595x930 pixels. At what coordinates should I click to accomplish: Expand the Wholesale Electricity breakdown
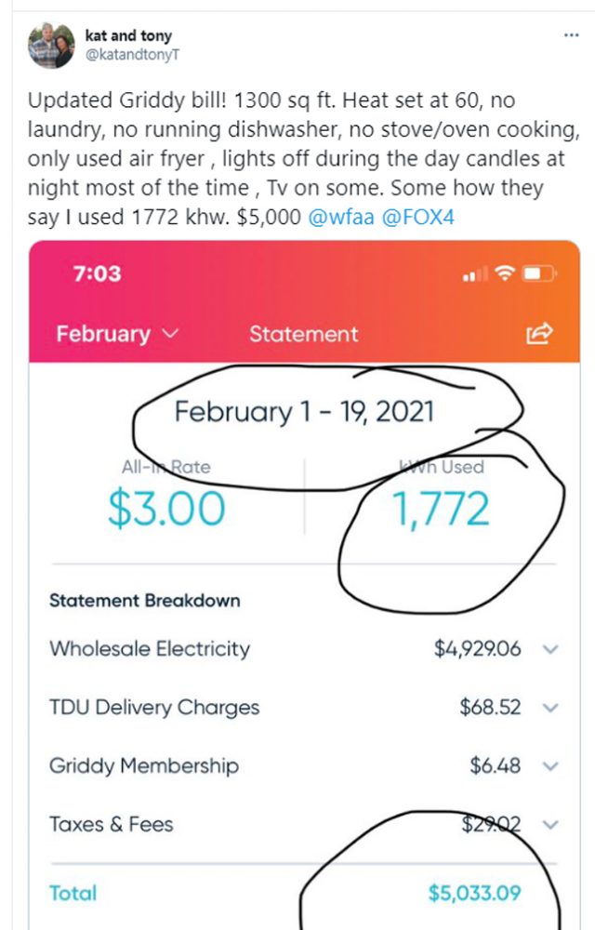pos(550,649)
